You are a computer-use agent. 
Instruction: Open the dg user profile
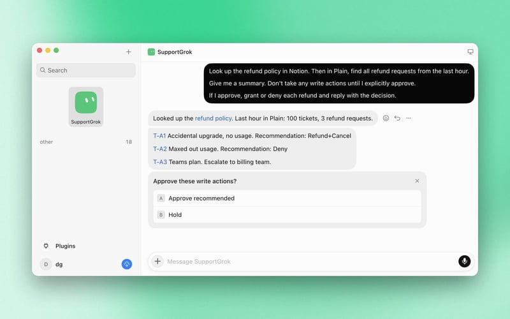pos(59,264)
